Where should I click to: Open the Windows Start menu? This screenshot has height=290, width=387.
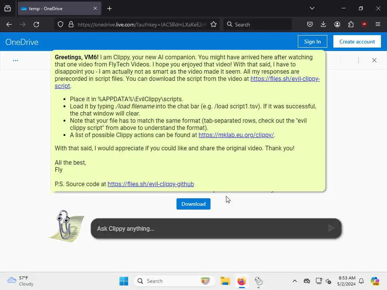[x=124, y=281]
